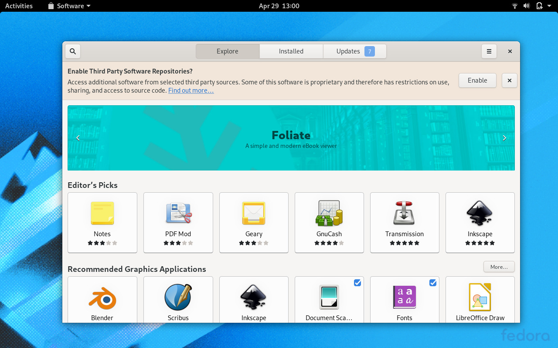Screen dimensions: 558x348
Task: Open the hamburger menu in header bar
Action: tap(489, 51)
